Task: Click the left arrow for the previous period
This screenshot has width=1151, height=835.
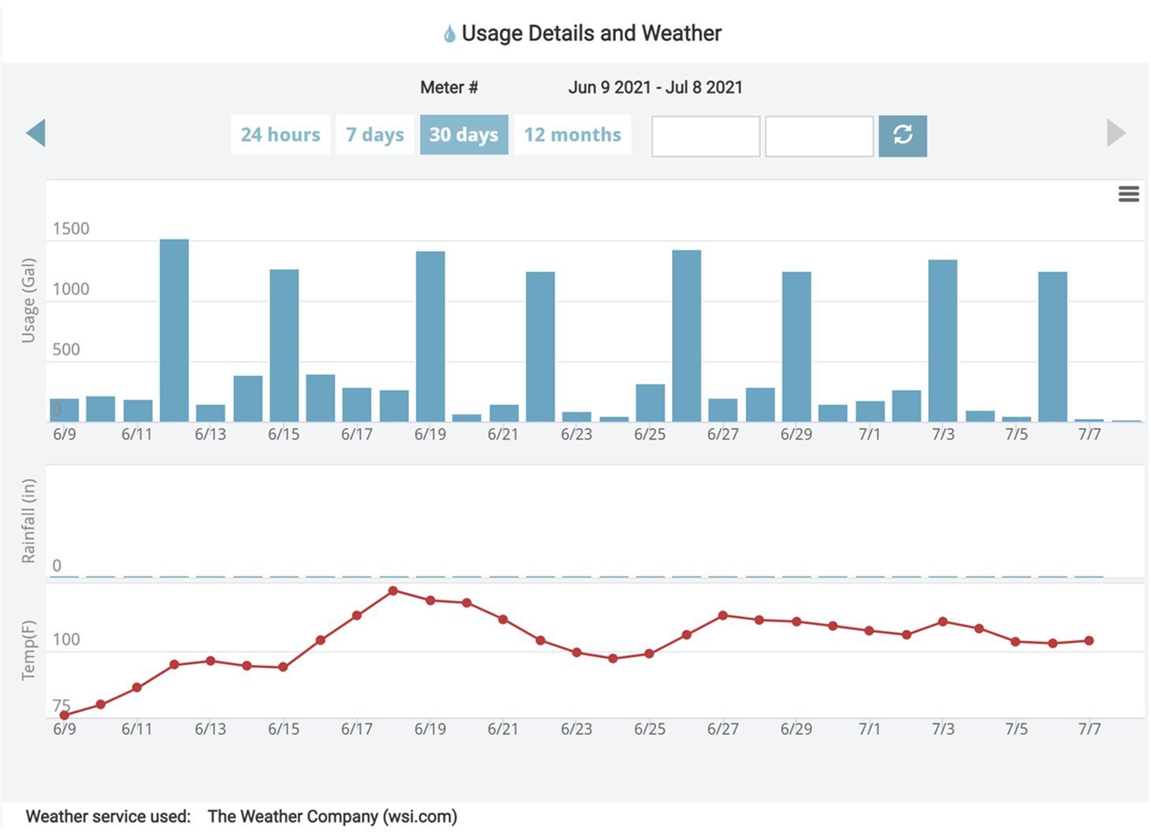Action: 35,132
